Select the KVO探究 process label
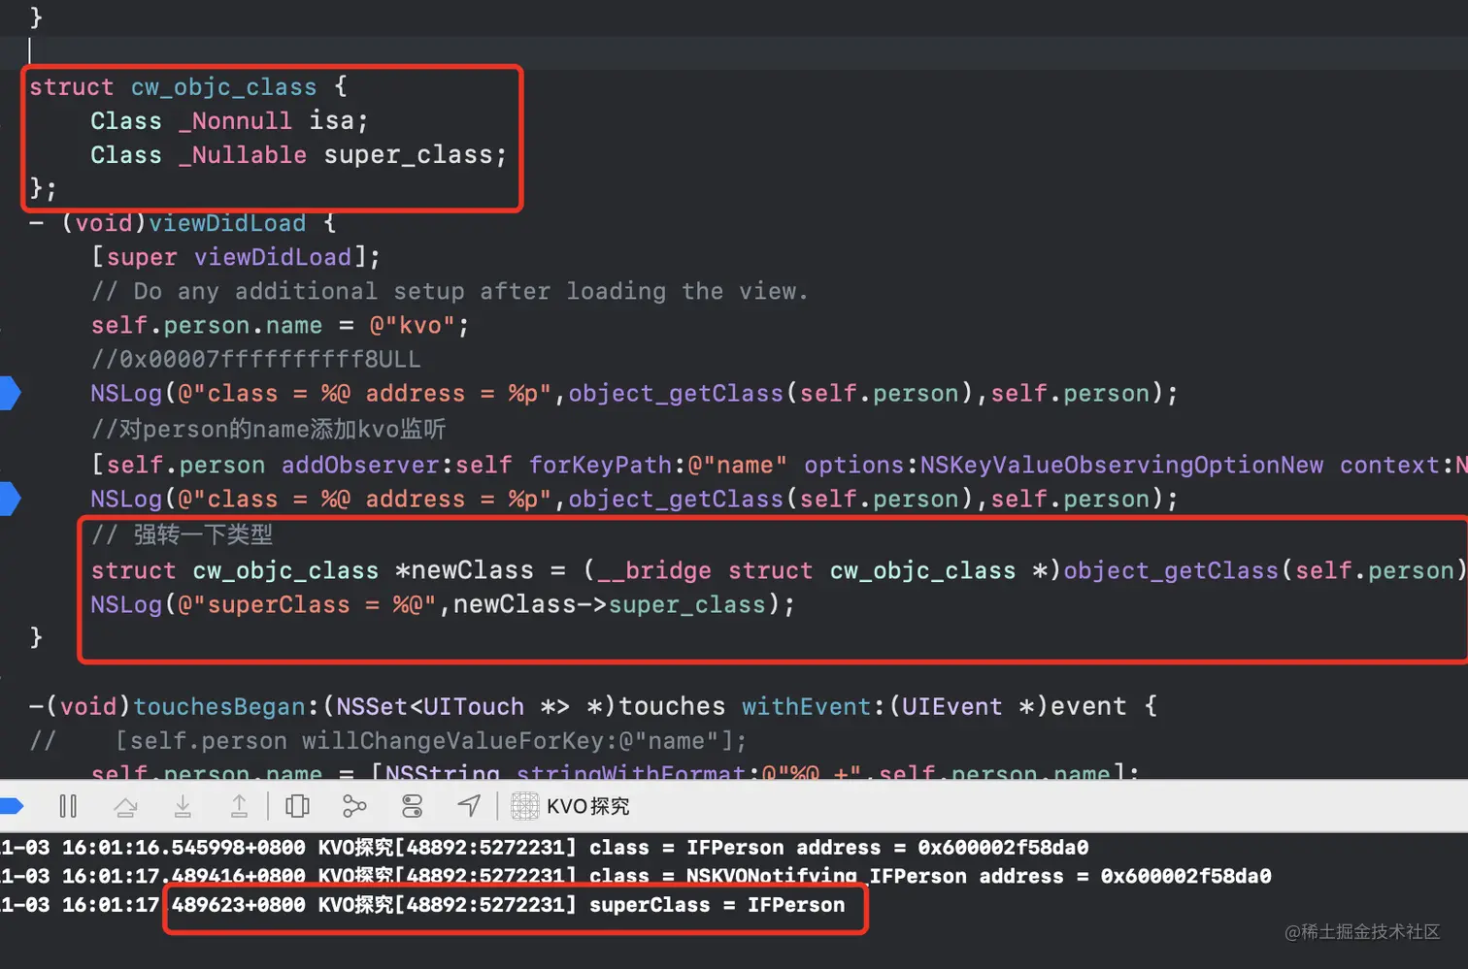The image size is (1468, 969). tap(587, 806)
